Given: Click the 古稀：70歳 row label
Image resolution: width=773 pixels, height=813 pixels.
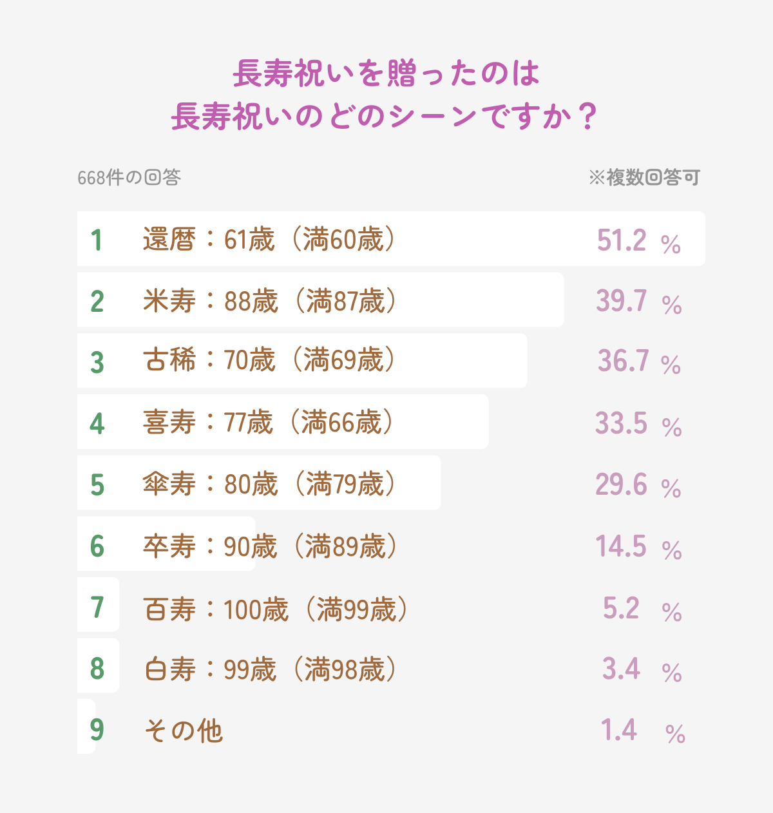Looking at the screenshot, I should click(269, 361).
